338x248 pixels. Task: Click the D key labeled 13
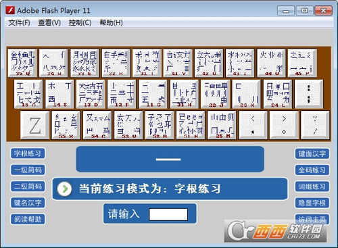[x=91, y=94]
